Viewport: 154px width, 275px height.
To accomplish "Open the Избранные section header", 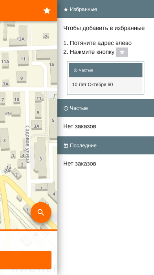I will [x=106, y=9].
